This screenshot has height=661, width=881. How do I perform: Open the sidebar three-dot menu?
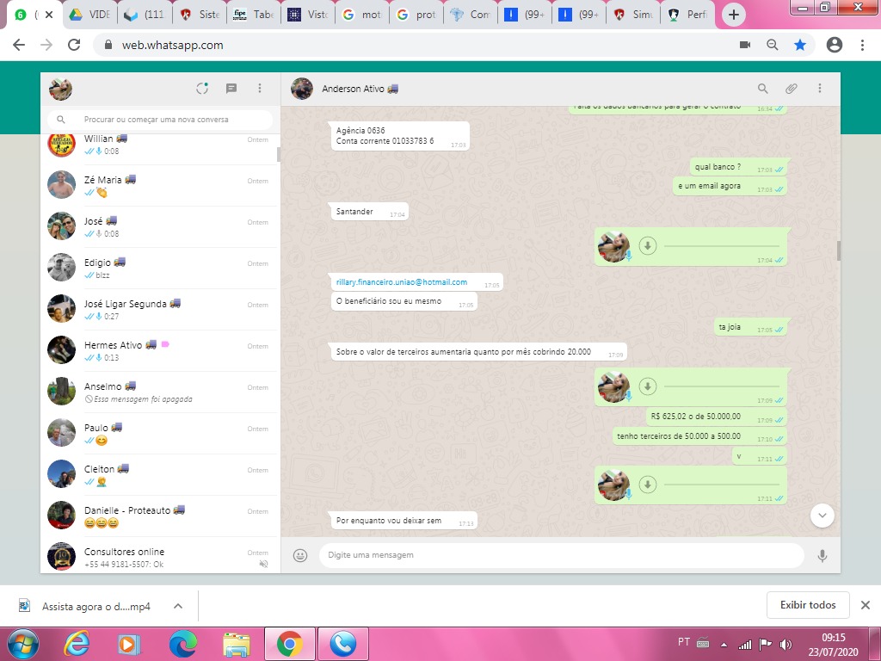(260, 89)
